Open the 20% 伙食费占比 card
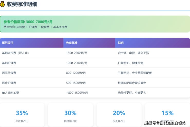Viewport: 190px width, 127px height. tap(119, 115)
